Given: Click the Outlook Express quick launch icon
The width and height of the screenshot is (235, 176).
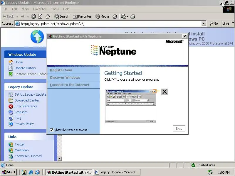Looking at the screenshot, I should coord(38,172).
